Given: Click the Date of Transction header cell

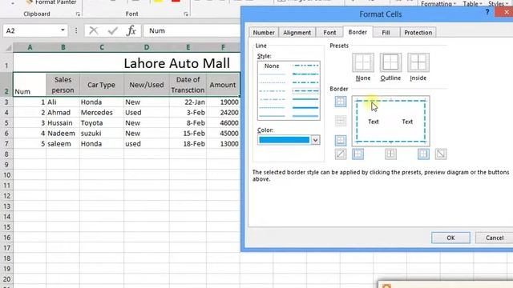Looking at the screenshot, I should click(x=188, y=85).
